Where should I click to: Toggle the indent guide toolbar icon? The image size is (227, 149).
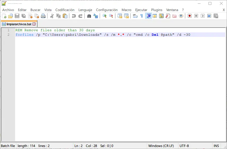click(148, 16)
